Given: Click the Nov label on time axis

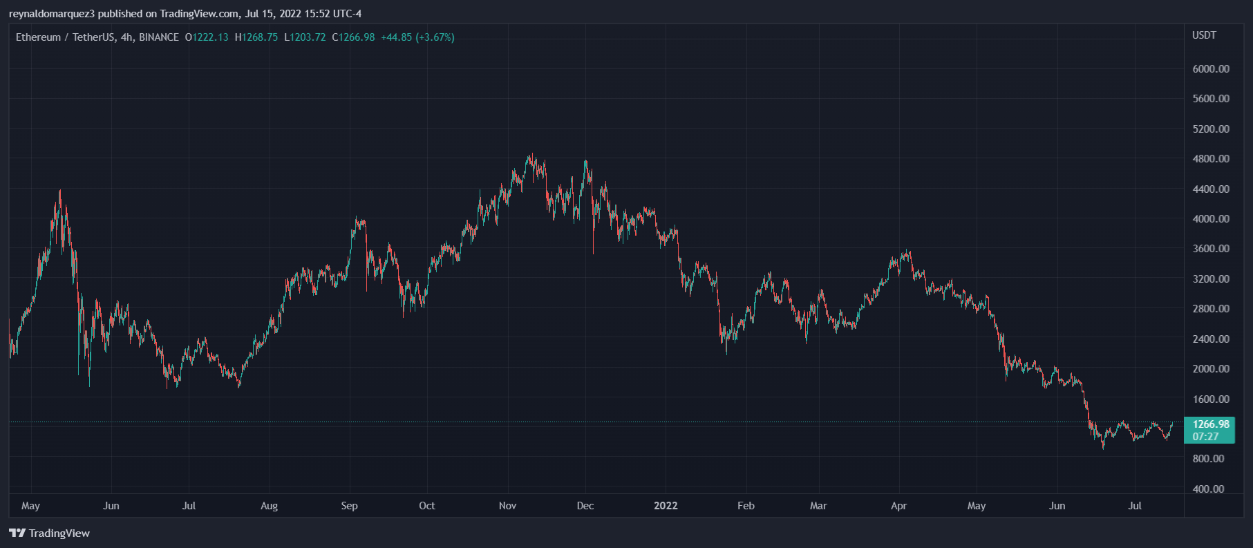Looking at the screenshot, I should coord(507,506).
